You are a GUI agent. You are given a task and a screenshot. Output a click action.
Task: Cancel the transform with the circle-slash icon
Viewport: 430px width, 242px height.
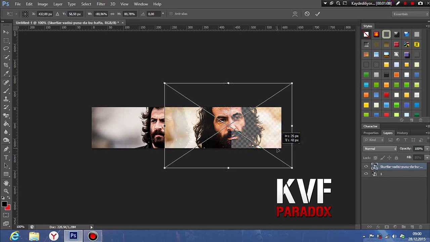[307, 14]
